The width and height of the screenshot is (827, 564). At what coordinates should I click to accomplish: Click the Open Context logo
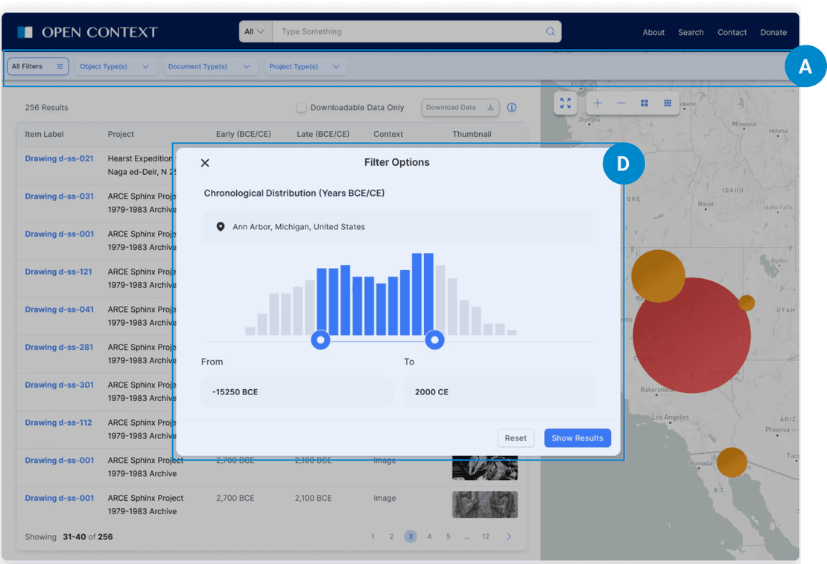pyautogui.click(x=87, y=32)
